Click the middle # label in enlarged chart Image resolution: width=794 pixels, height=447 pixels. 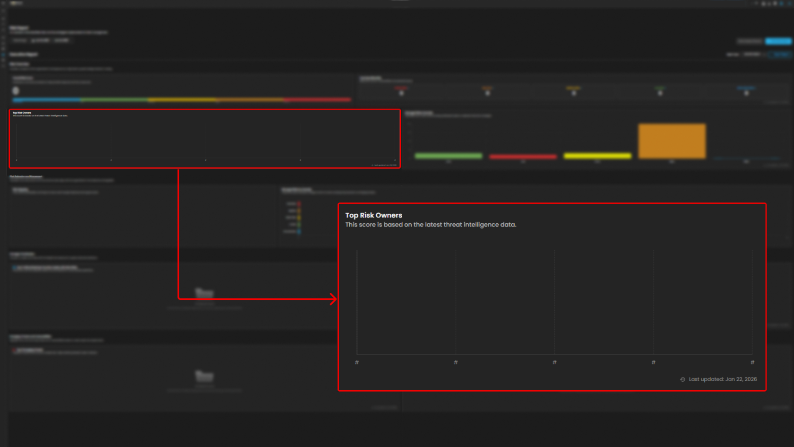[554, 362]
